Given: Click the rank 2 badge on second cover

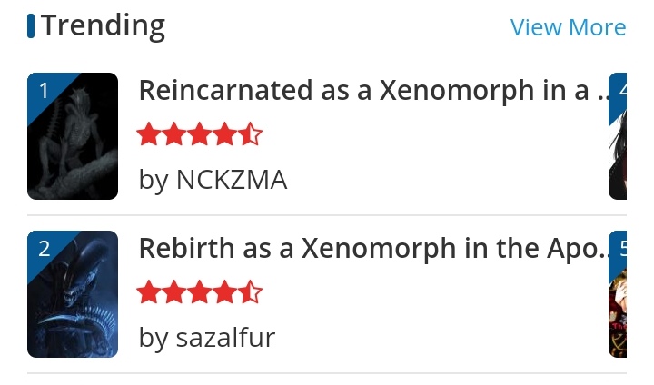Looking at the screenshot, I should 44,247.
